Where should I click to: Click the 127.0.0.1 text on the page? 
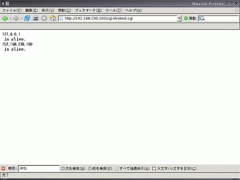11,34
